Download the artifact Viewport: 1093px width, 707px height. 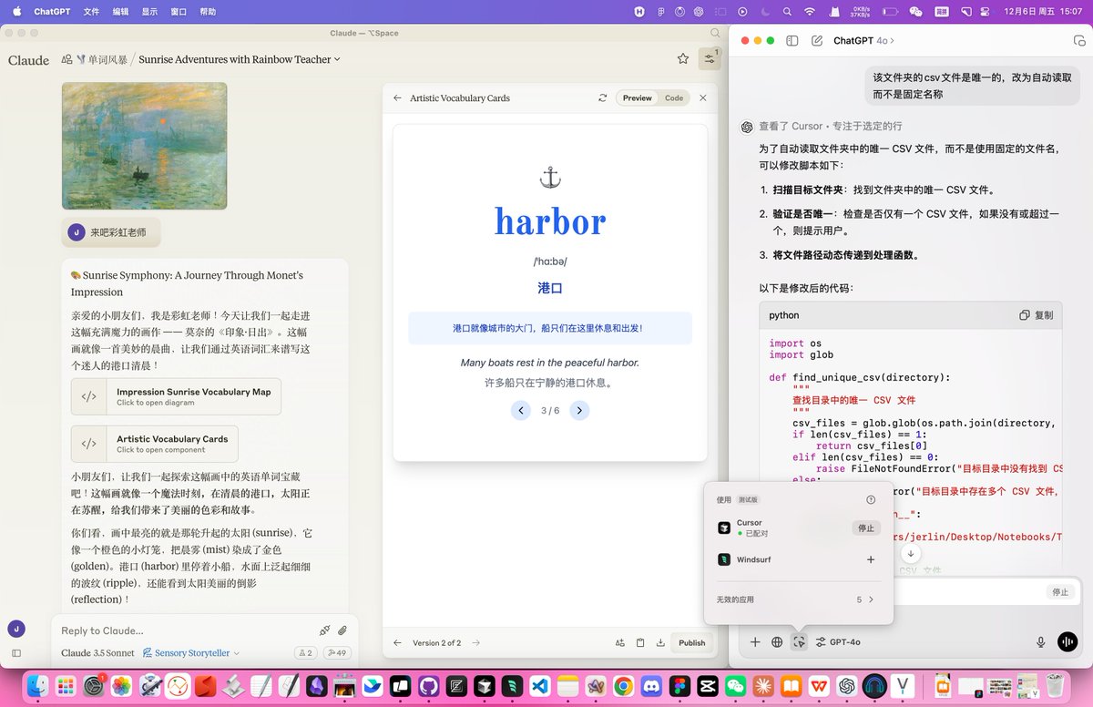660,642
